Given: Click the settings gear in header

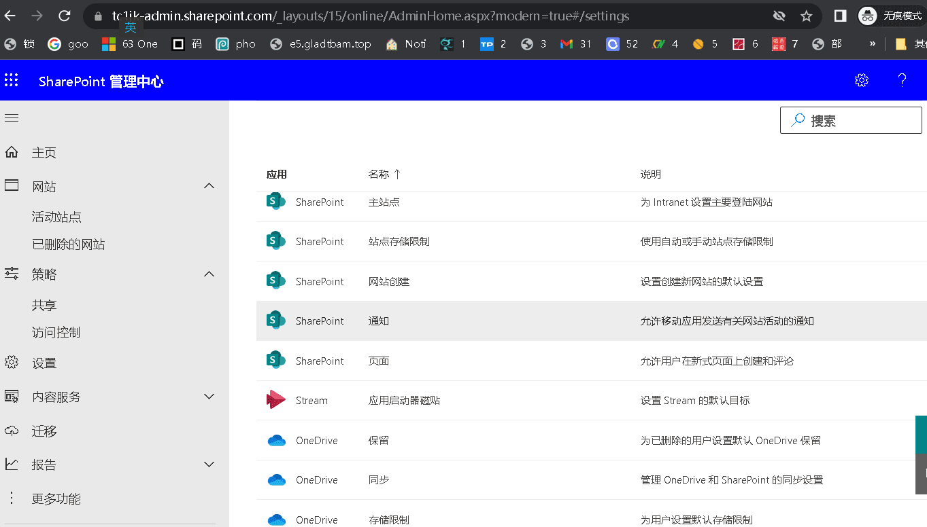Looking at the screenshot, I should (x=862, y=81).
